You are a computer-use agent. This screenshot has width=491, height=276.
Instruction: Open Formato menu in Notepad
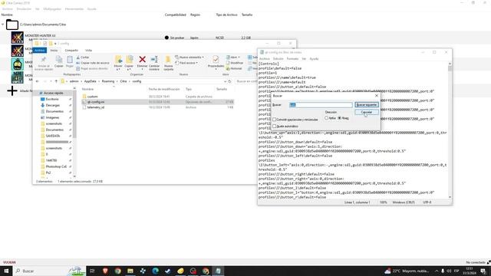coord(292,59)
